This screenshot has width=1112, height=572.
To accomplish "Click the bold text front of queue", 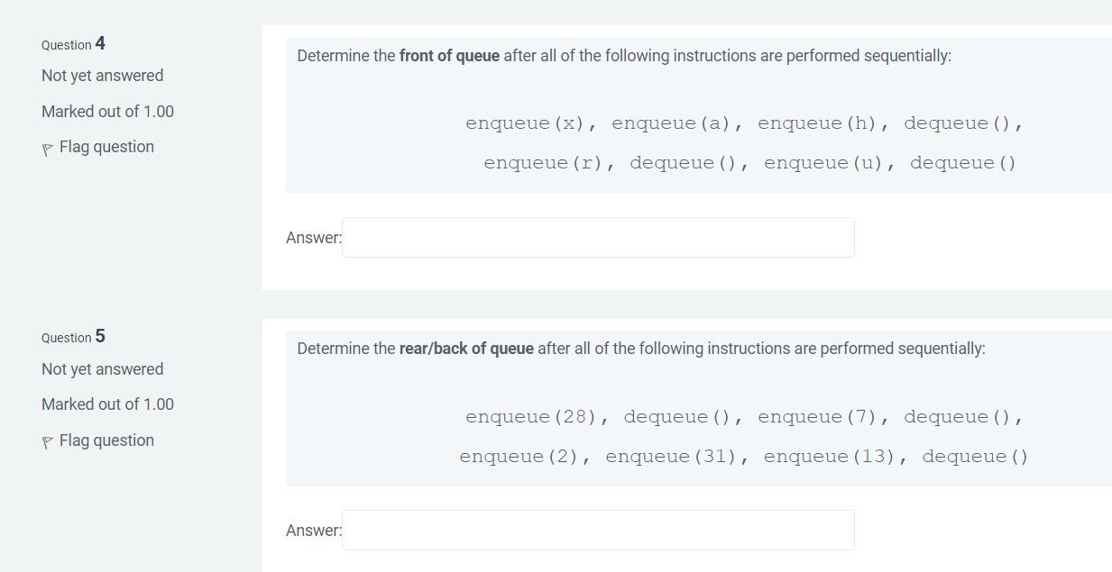I will (449, 55).
